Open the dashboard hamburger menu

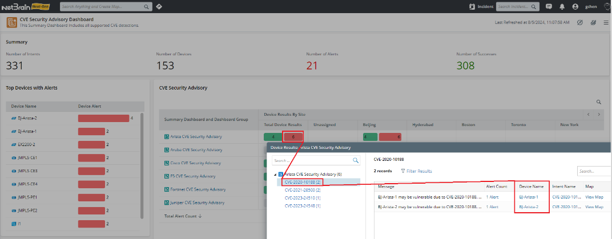pyautogui.click(x=606, y=22)
